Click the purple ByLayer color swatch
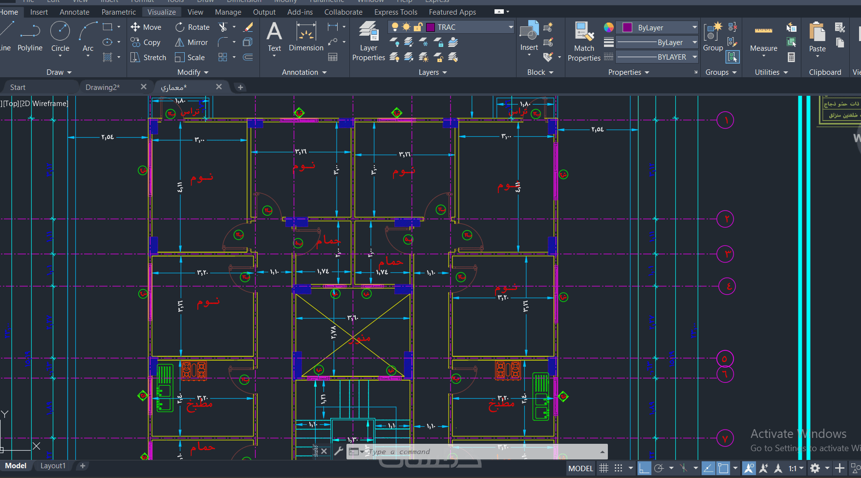 (x=627, y=28)
